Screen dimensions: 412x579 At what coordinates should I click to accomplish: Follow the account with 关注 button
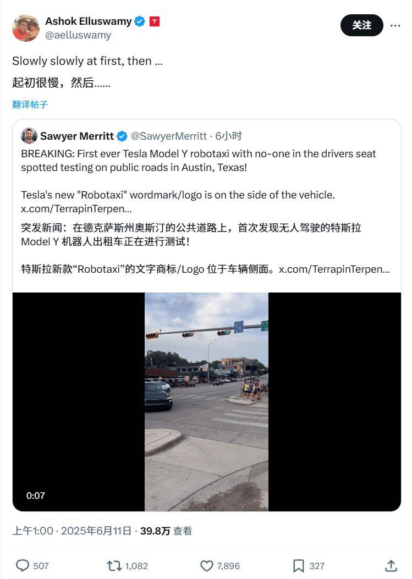[361, 25]
